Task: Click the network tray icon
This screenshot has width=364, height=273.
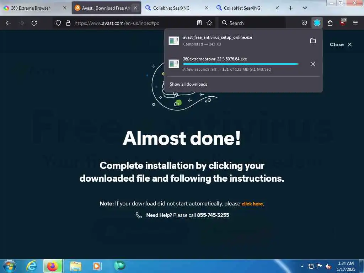Action: coord(311,266)
